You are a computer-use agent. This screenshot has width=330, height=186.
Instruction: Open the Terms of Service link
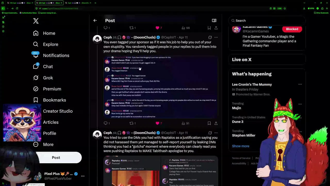click(241, 158)
